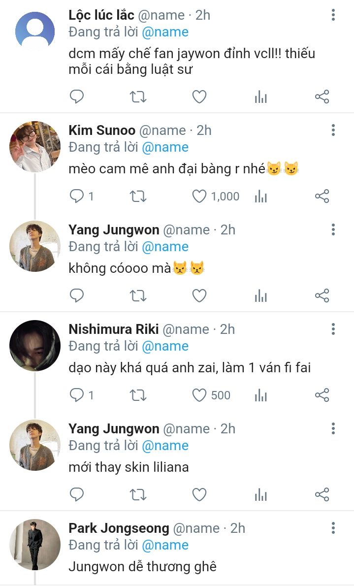Open Kim Sunoo's profile picture
The image size is (354, 586).
pos(35,146)
